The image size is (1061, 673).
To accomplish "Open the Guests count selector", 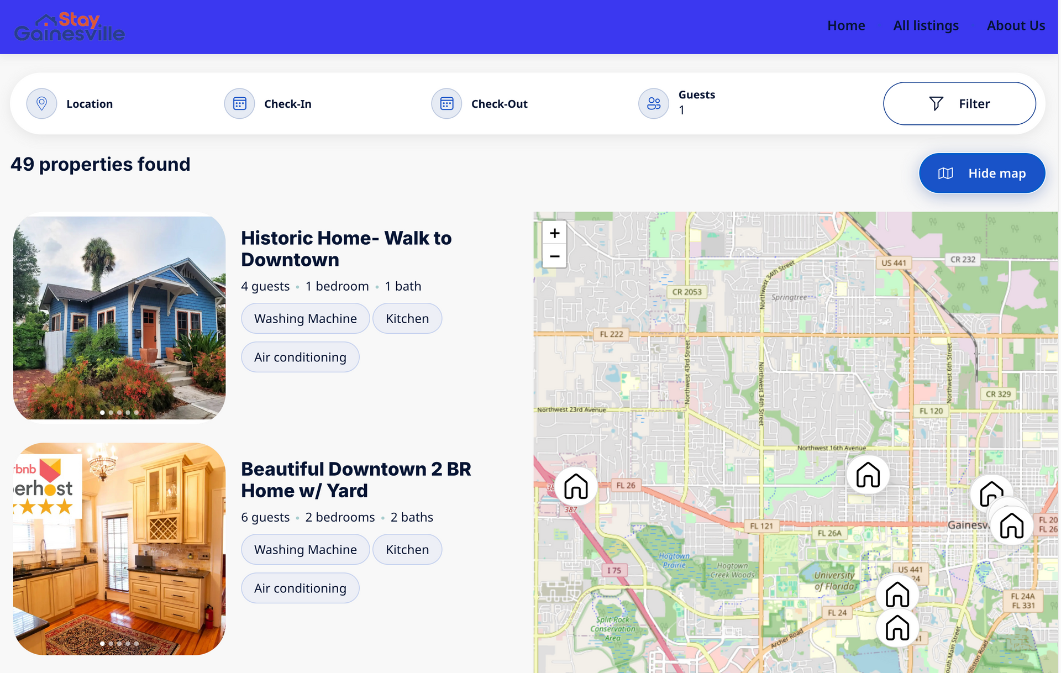I will (696, 103).
